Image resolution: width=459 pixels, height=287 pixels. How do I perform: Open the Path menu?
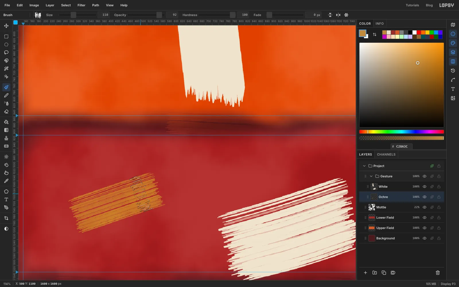(96, 5)
